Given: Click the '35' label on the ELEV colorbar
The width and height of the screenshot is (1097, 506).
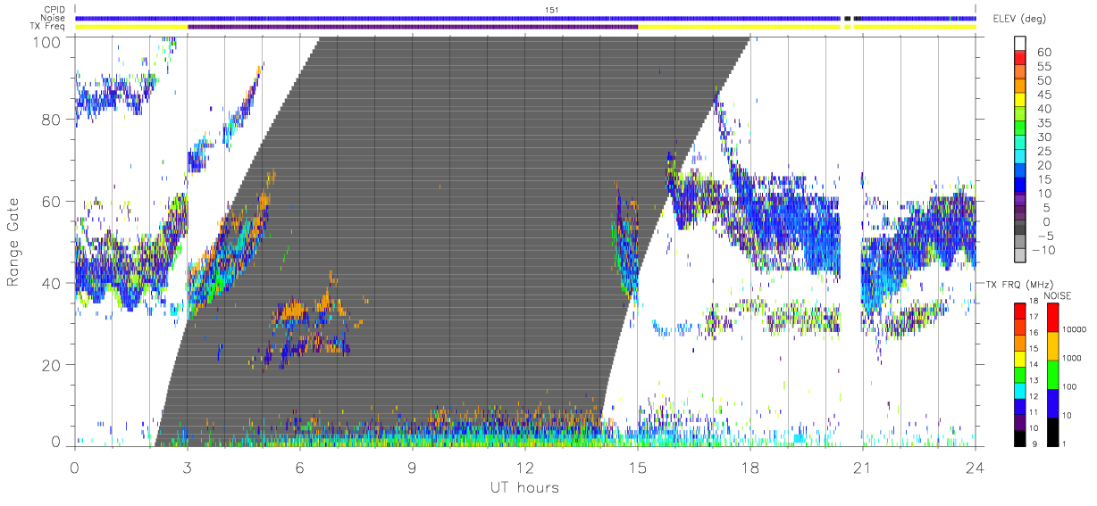Looking at the screenshot, I should tap(1043, 123).
